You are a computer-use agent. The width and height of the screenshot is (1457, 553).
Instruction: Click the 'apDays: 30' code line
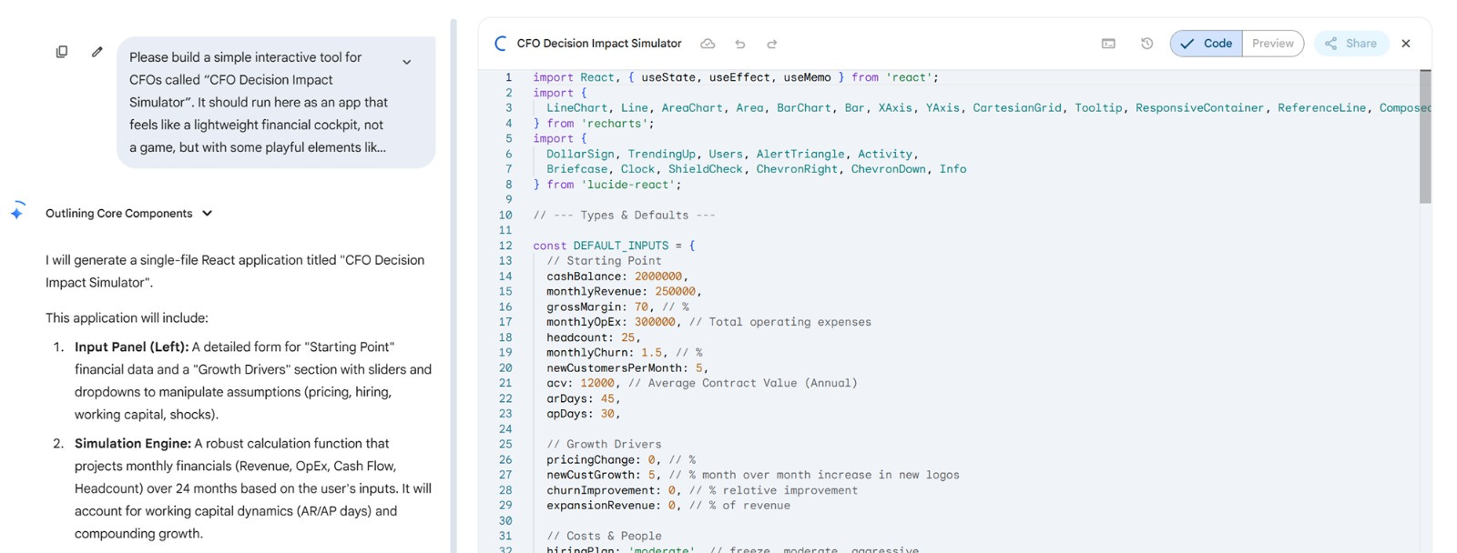(584, 414)
